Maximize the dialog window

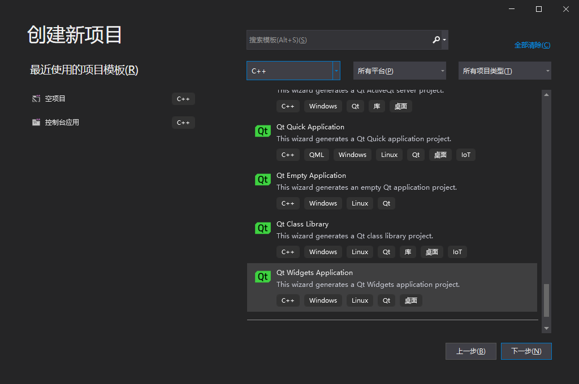(539, 9)
